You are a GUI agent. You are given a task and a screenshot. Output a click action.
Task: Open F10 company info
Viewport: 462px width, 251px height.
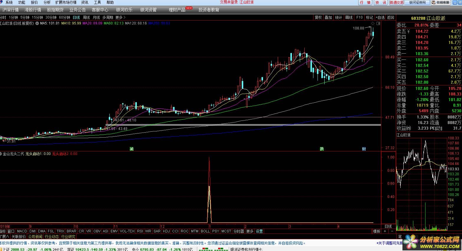click(x=359, y=17)
